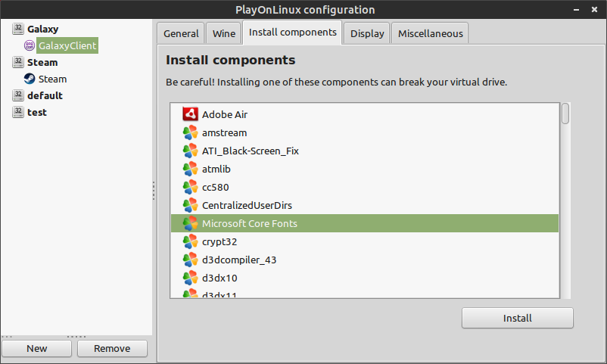Click the test virtual drive icon

point(18,112)
